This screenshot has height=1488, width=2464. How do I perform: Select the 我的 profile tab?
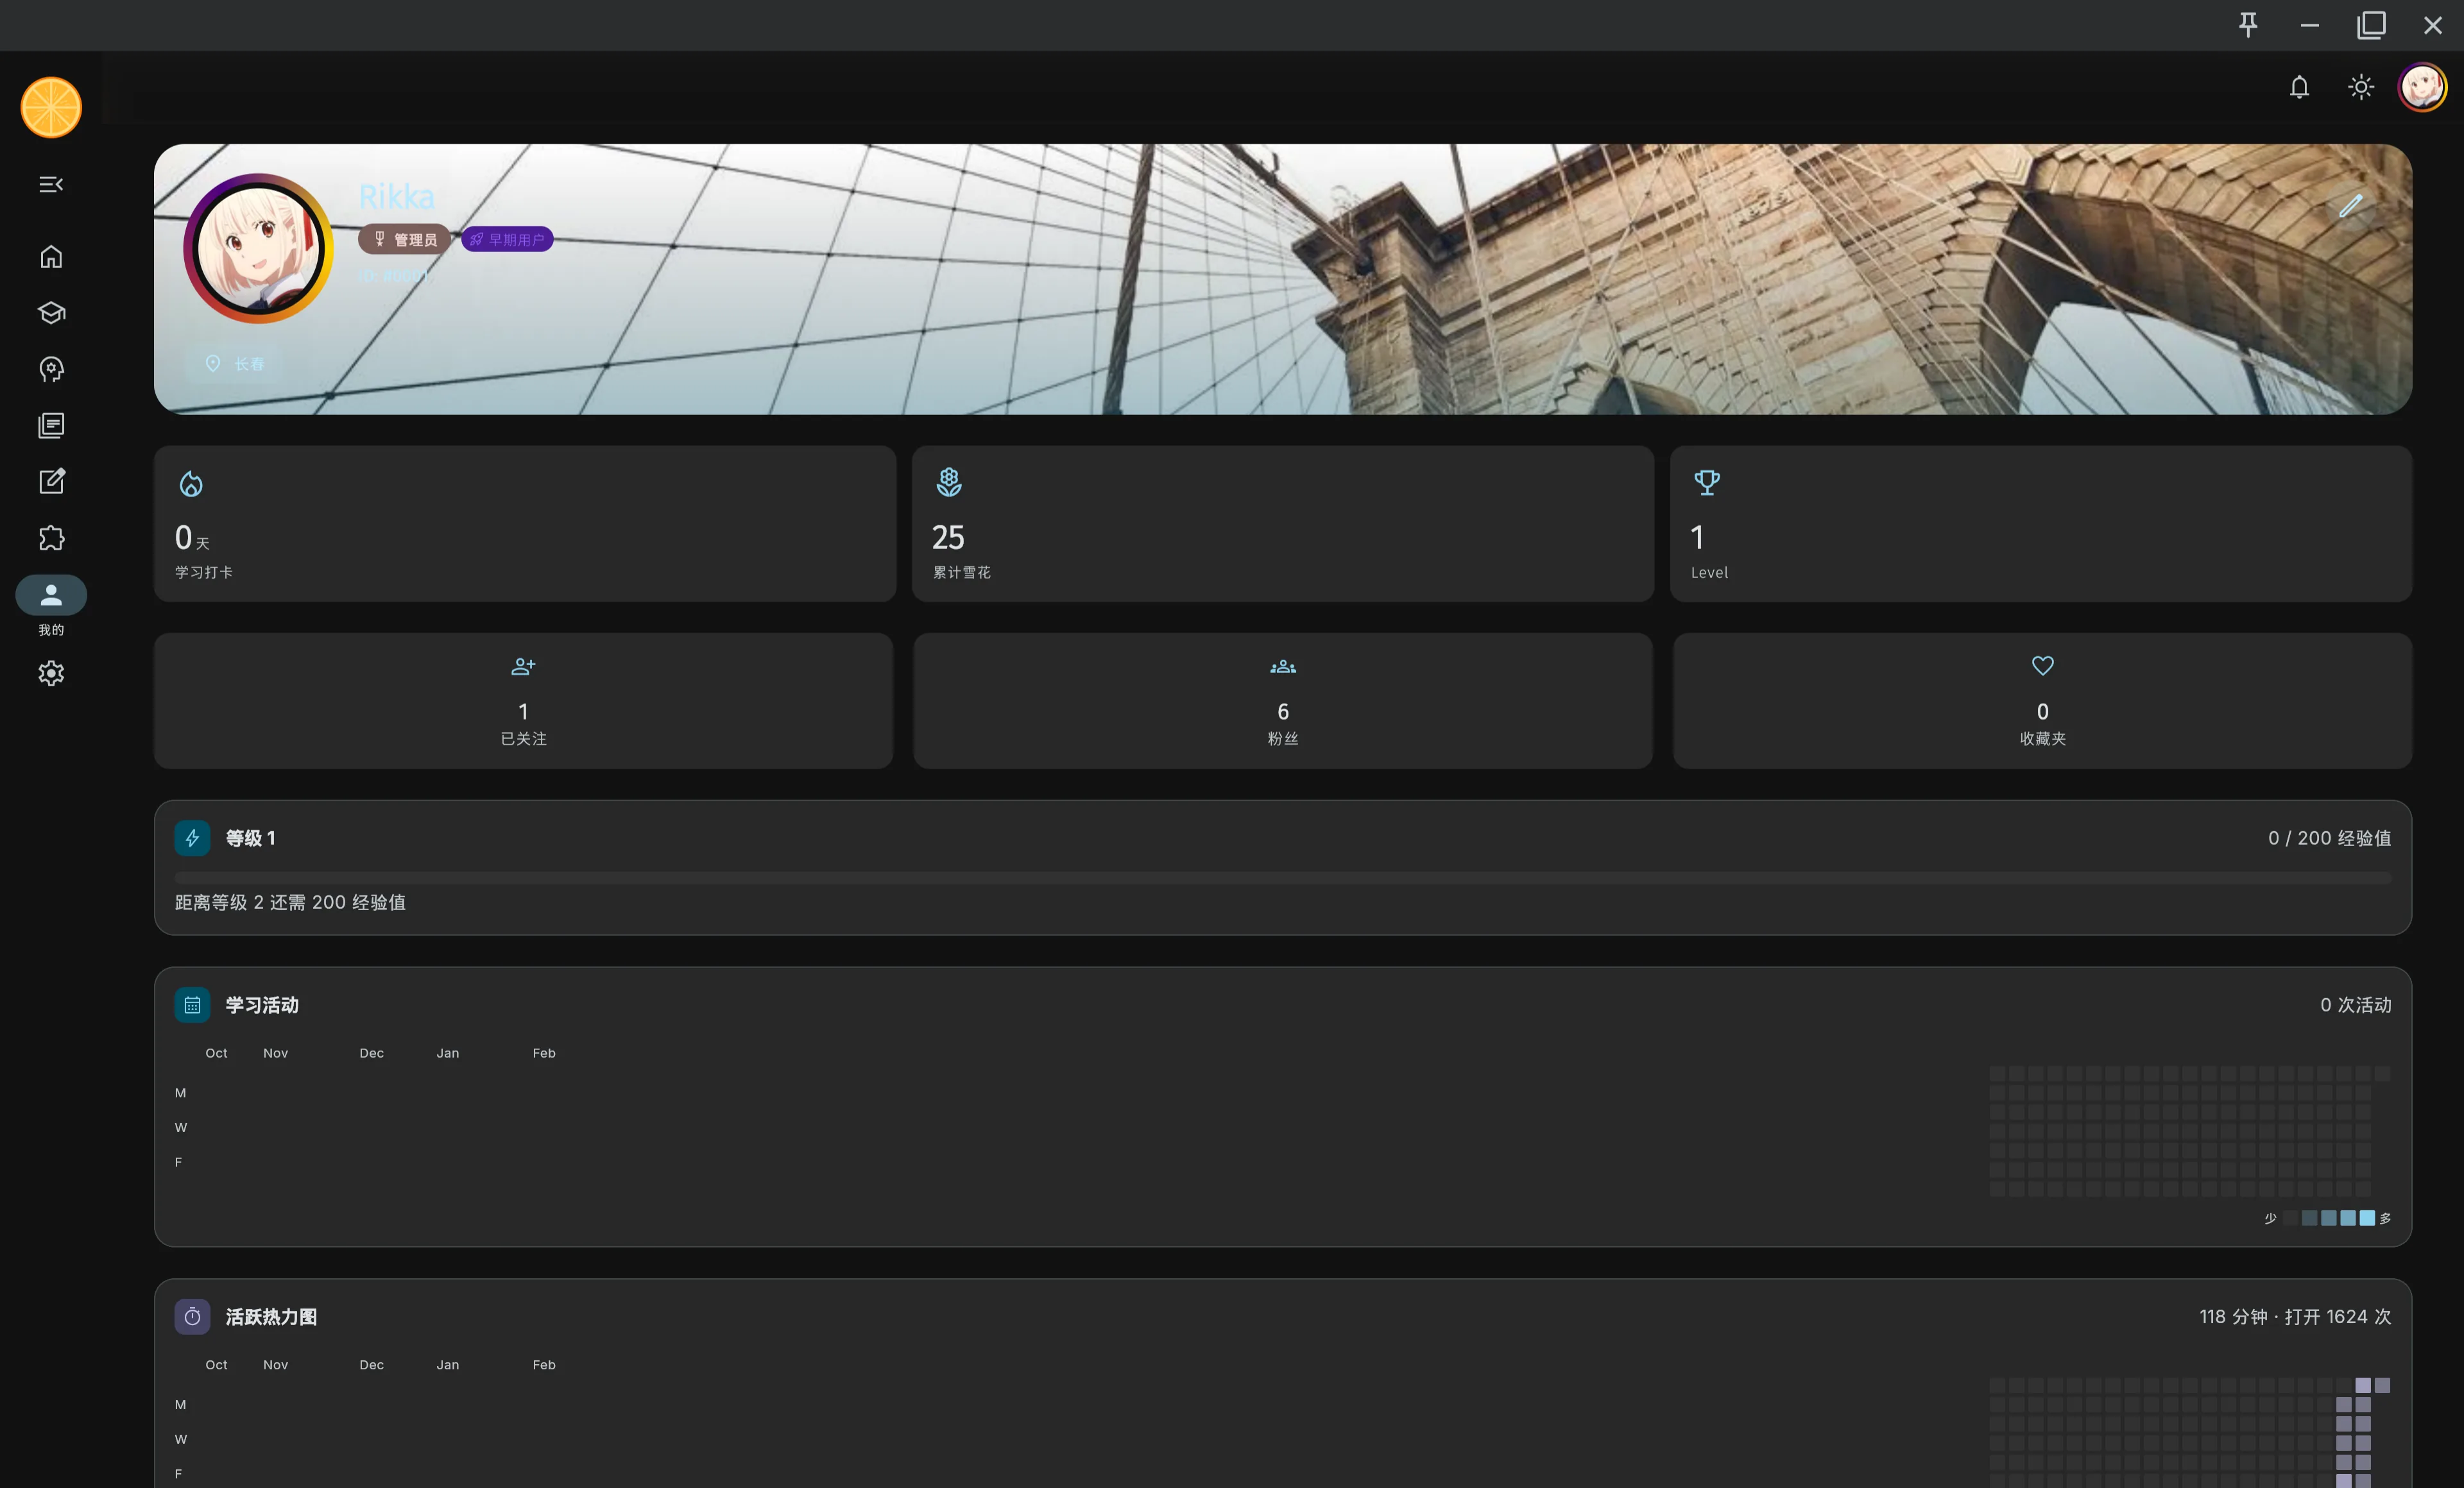(51, 596)
